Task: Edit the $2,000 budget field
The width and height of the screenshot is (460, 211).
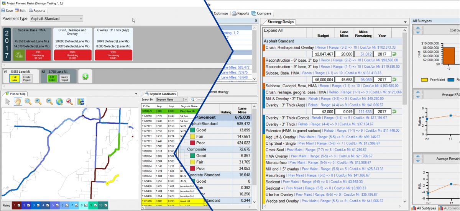Action: 324,111
